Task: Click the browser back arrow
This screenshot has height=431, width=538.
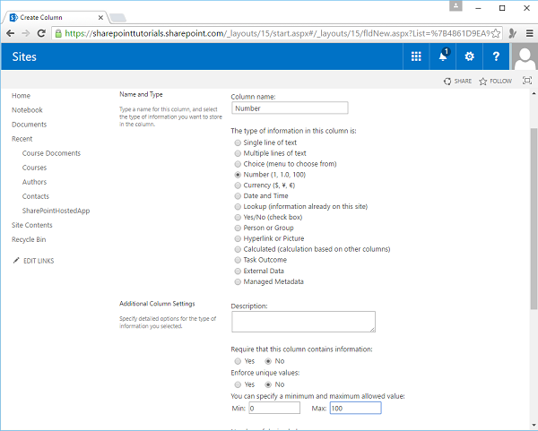Action: pyautogui.click(x=10, y=33)
